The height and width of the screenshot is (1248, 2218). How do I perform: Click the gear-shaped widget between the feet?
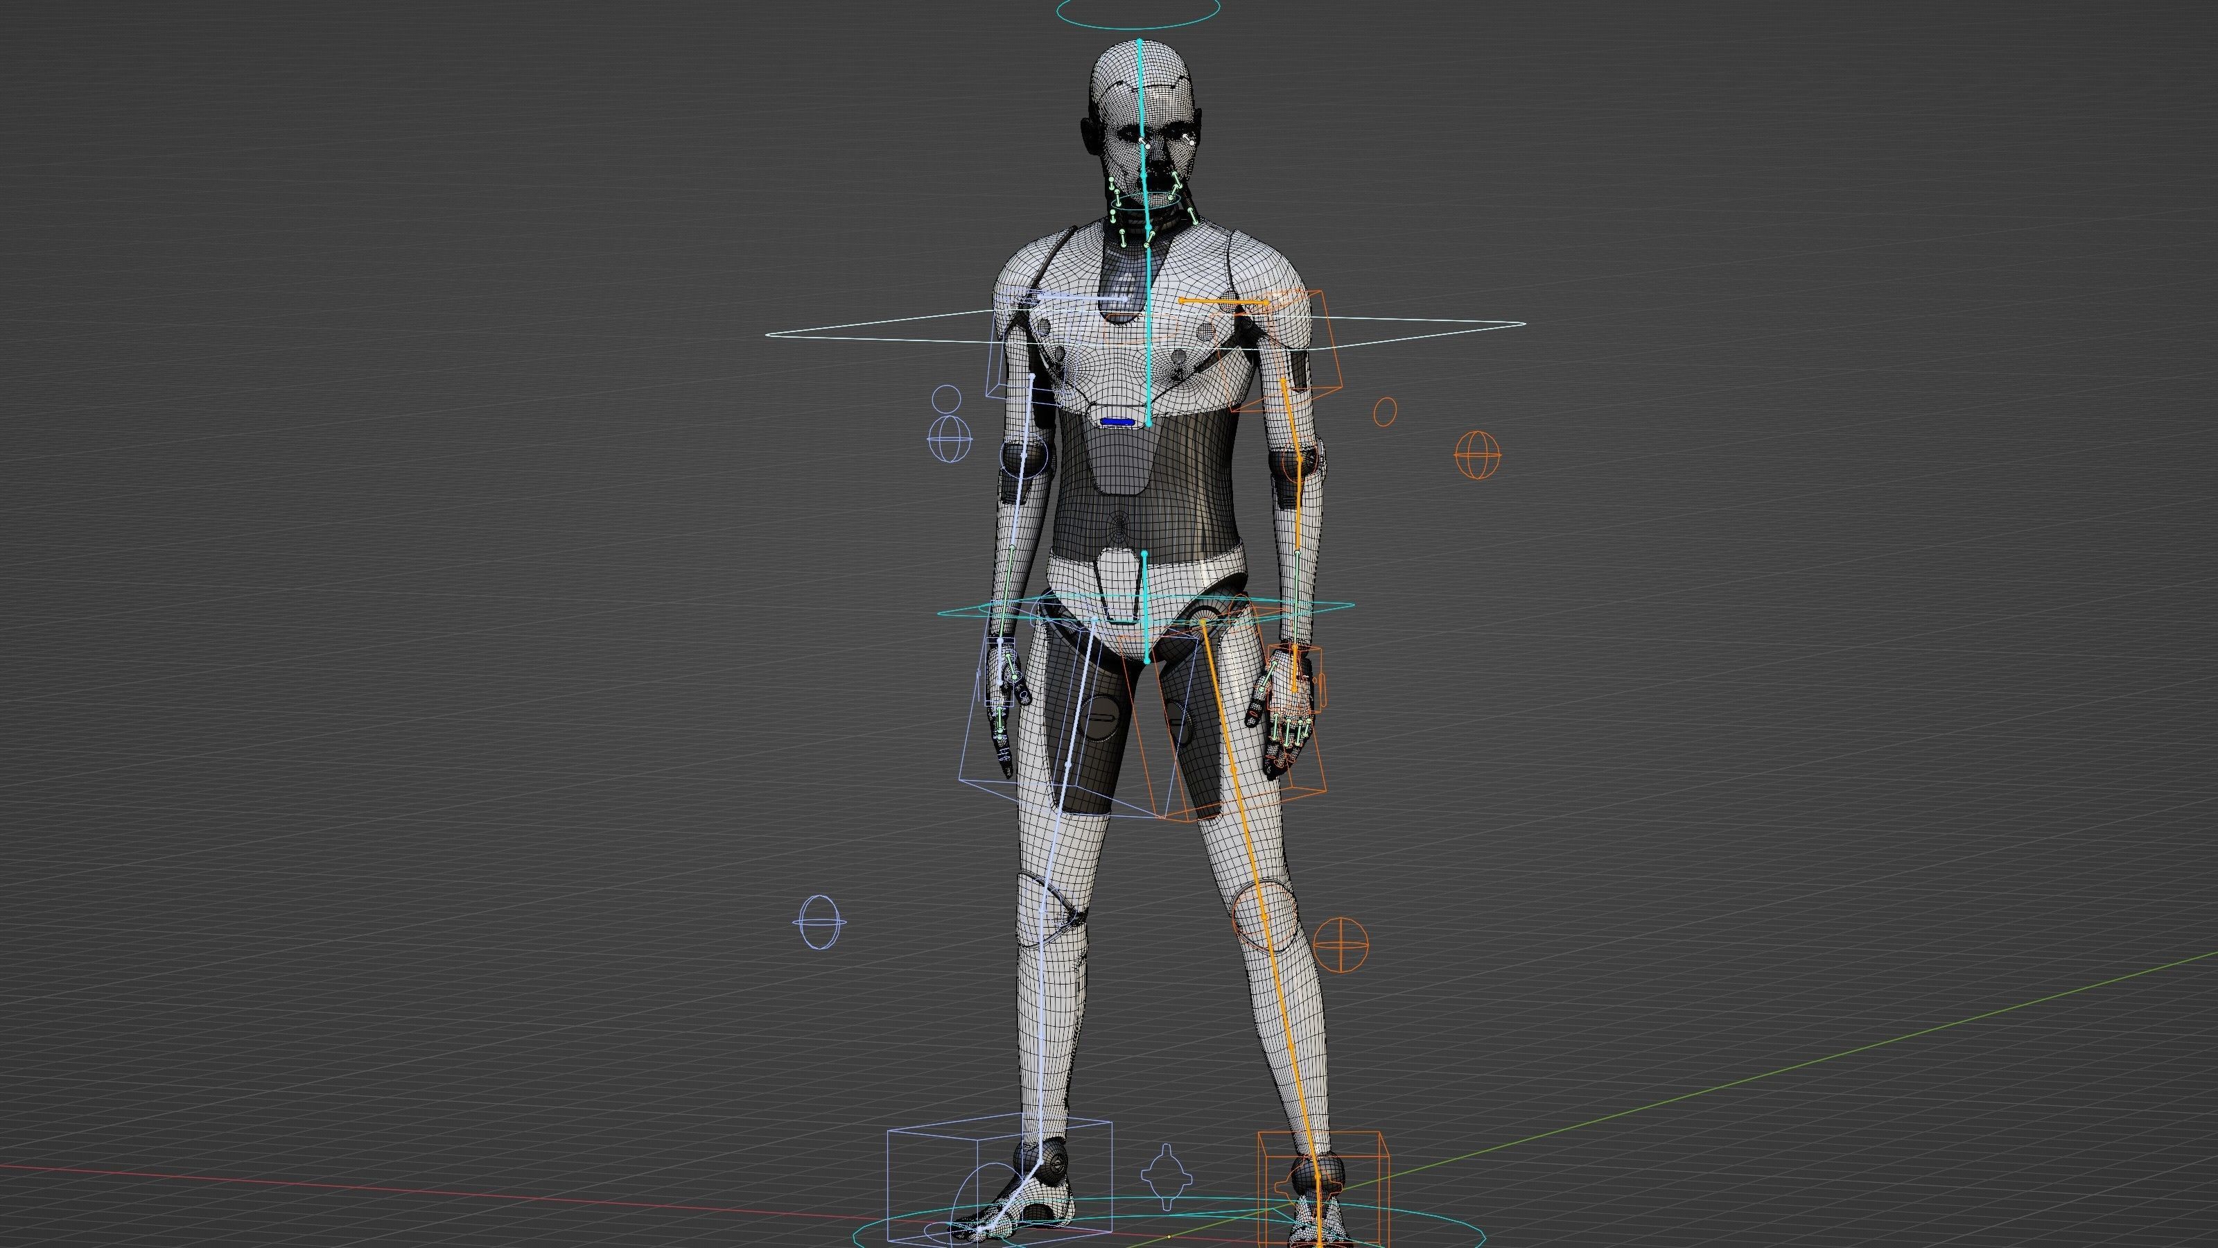pyautogui.click(x=1167, y=1177)
